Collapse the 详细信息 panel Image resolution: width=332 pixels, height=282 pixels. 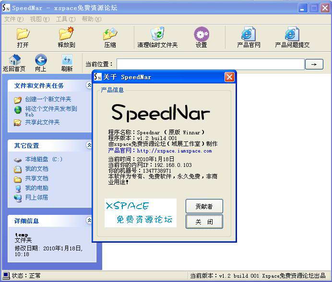click(x=89, y=220)
